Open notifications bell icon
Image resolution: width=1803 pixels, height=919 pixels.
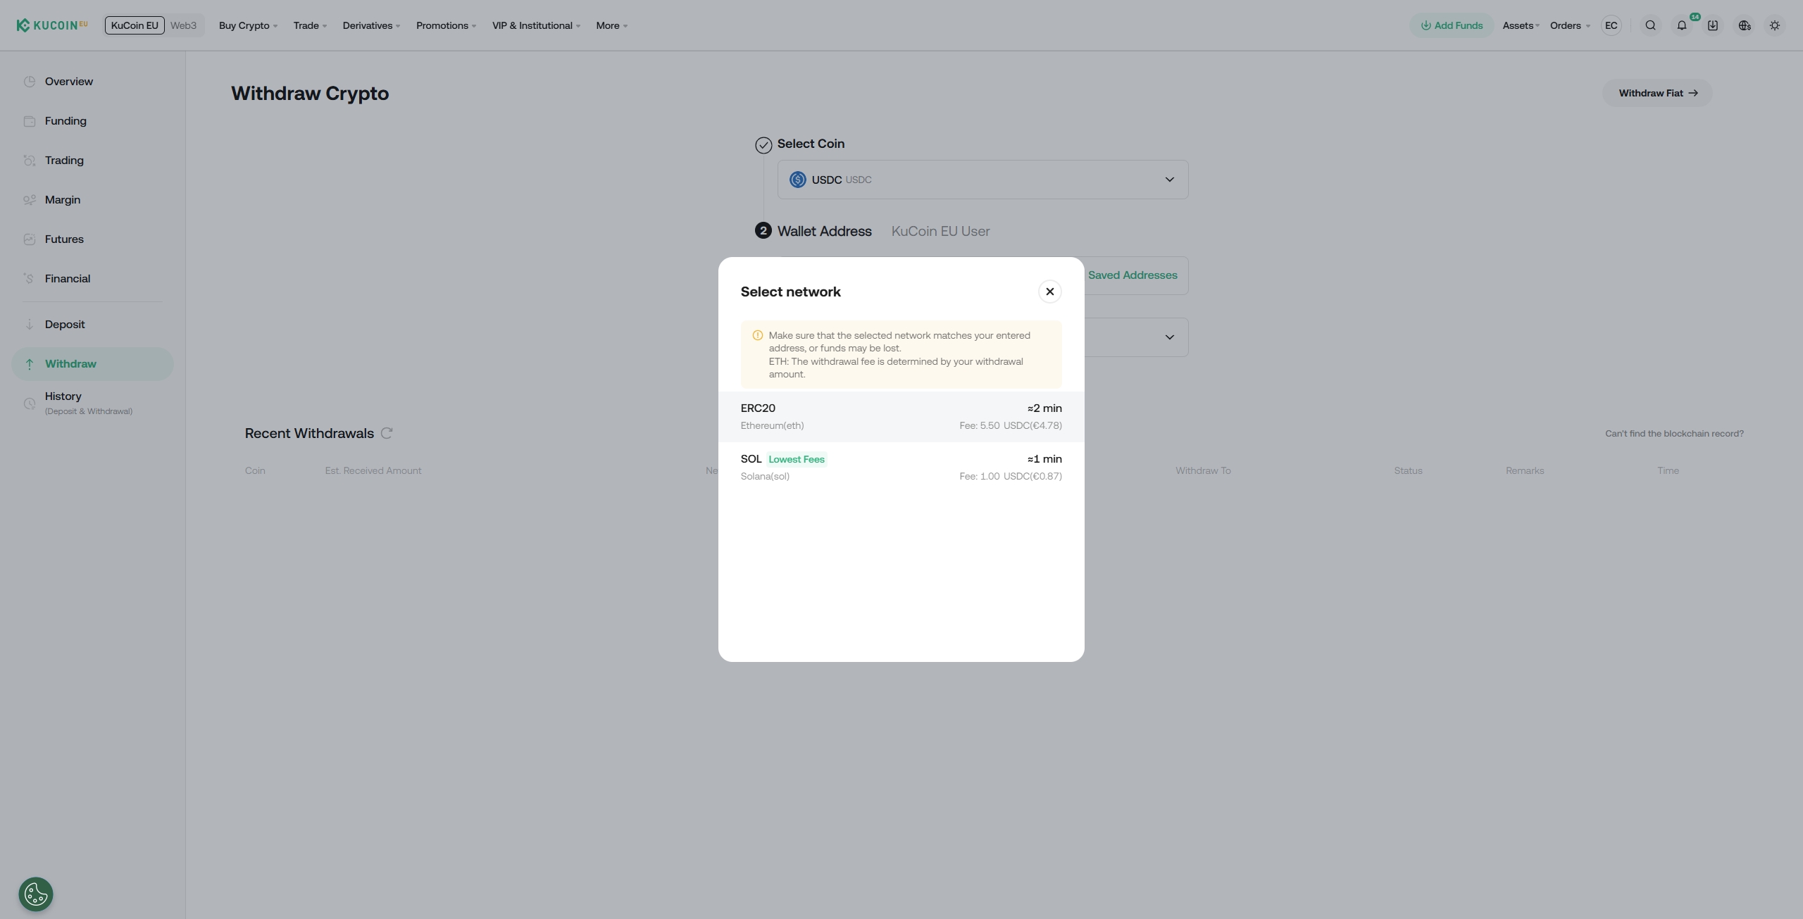tap(1682, 25)
